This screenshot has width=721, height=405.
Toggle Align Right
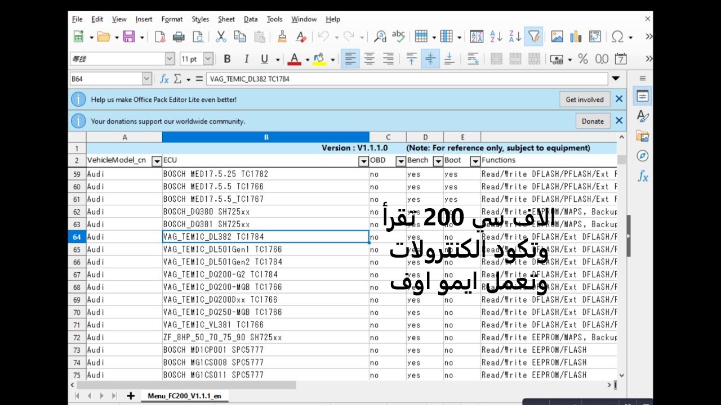[388, 58]
